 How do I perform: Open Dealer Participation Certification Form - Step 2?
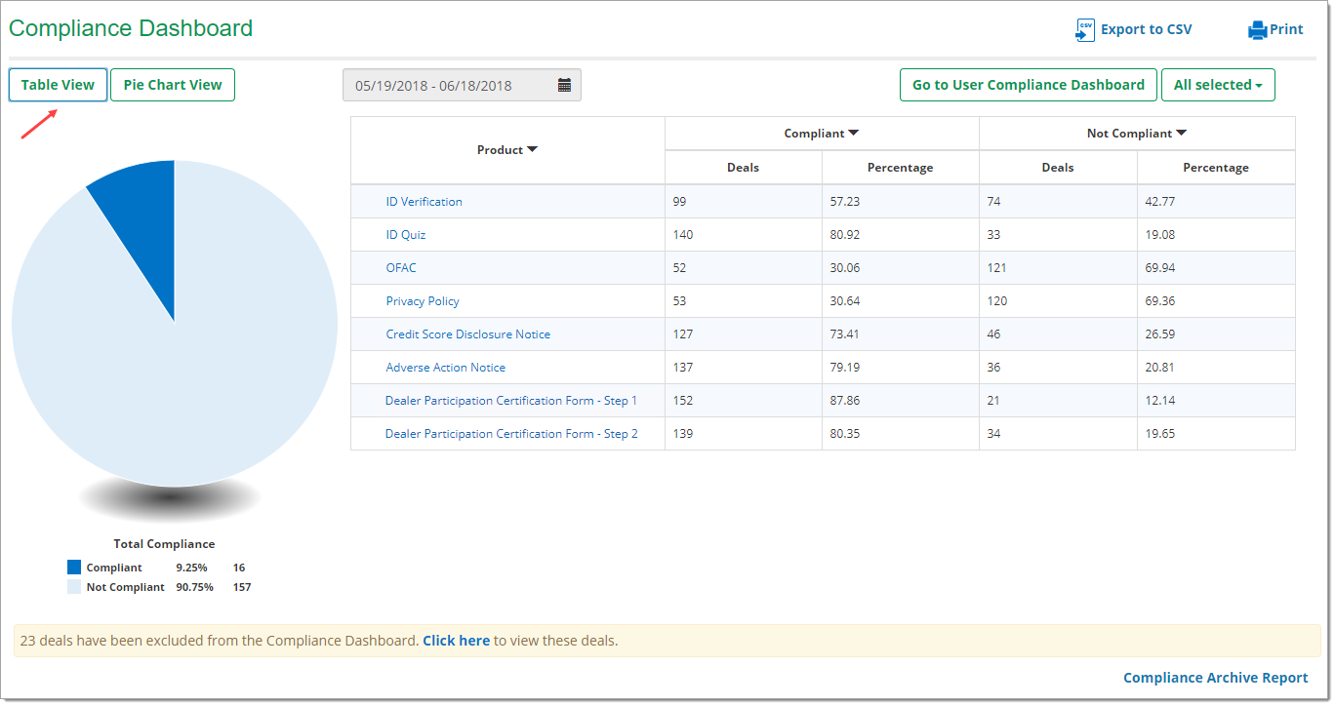coord(511,434)
